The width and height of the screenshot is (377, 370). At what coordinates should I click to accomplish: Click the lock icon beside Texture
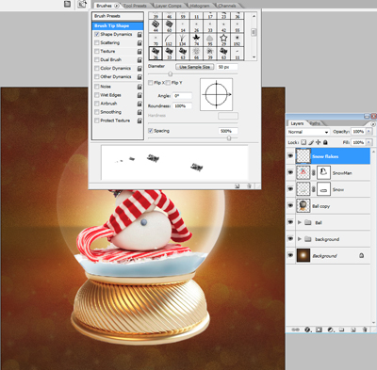pos(139,52)
